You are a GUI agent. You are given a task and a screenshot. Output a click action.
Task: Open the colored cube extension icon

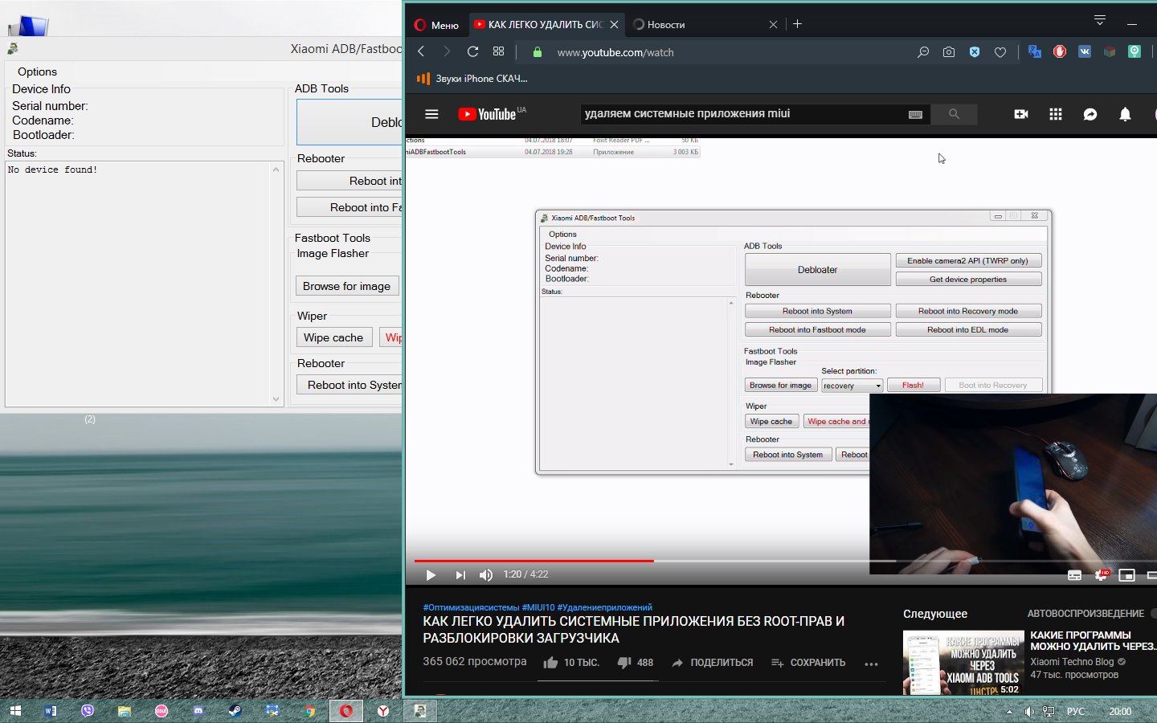(x=1110, y=51)
